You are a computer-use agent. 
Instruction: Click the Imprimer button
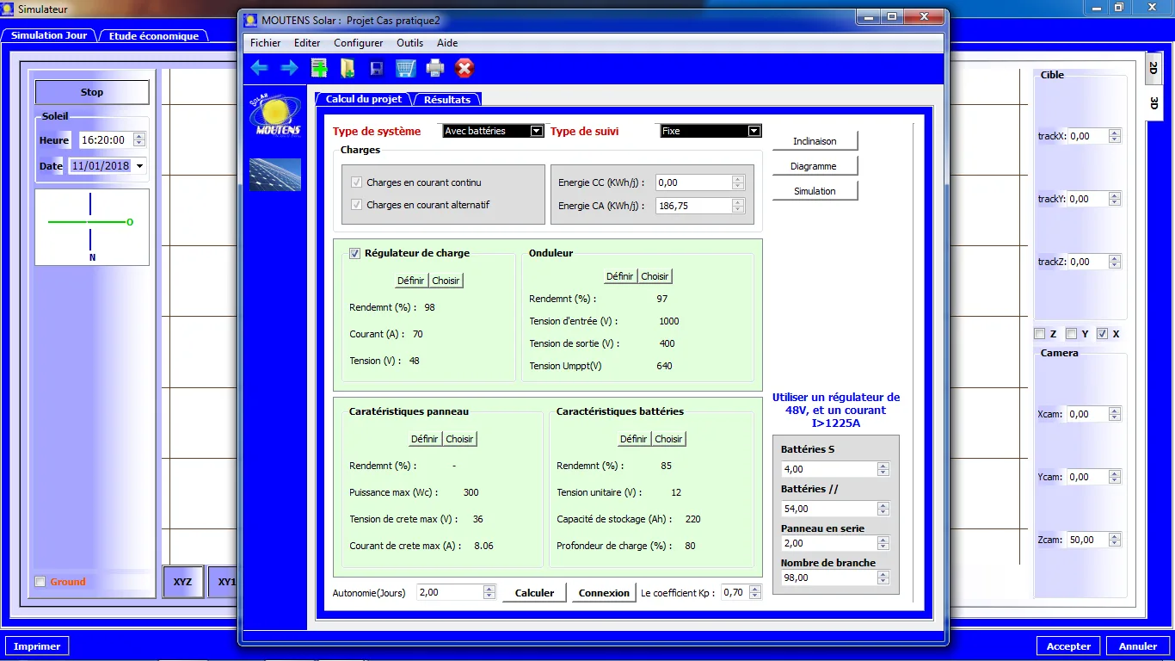(37, 646)
